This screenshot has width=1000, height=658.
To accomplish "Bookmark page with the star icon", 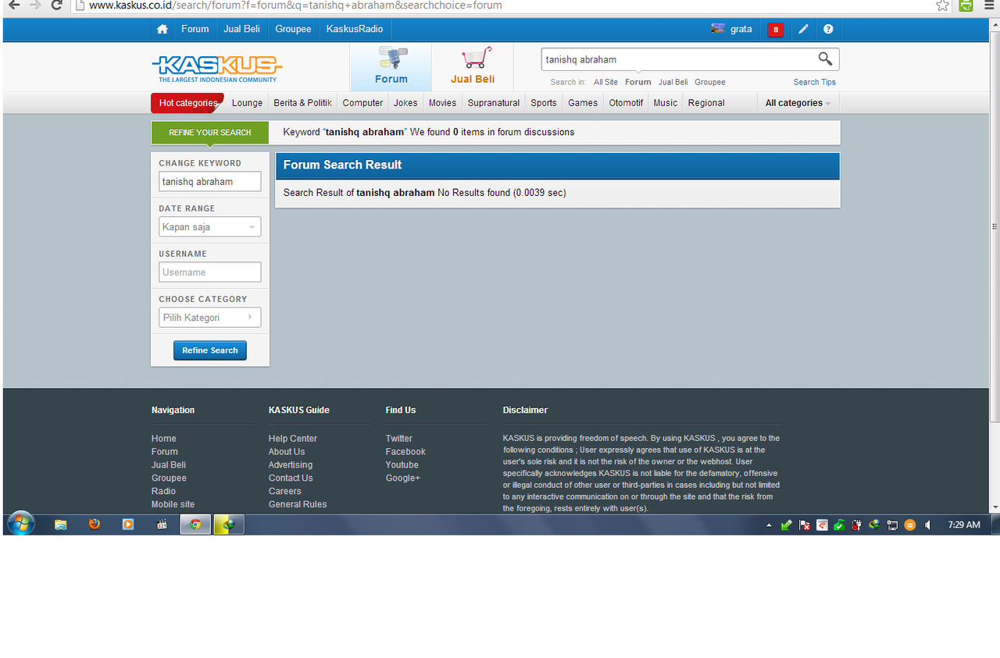I will 943,5.
